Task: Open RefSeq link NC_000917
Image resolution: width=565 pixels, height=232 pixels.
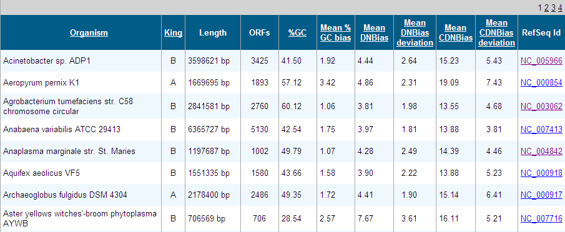Action: click(x=541, y=195)
